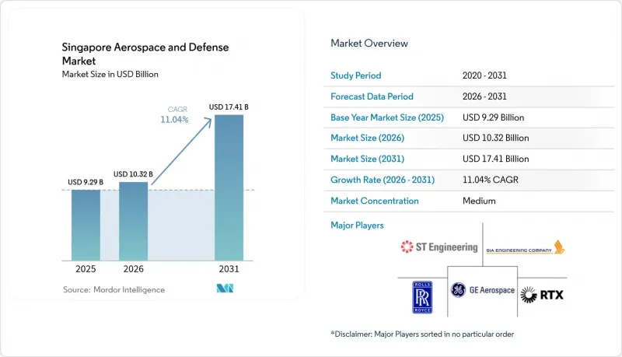Click the 'USD 9.29 Billion' value
Image resolution: width=622 pixels, height=357 pixels.
pos(494,117)
